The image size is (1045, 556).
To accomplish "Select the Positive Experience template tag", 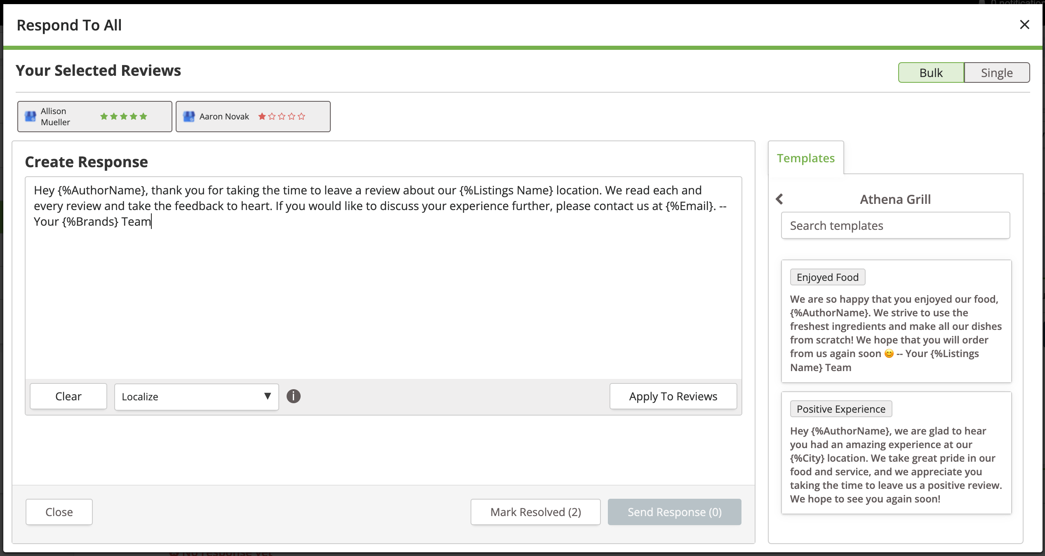I will 841,409.
